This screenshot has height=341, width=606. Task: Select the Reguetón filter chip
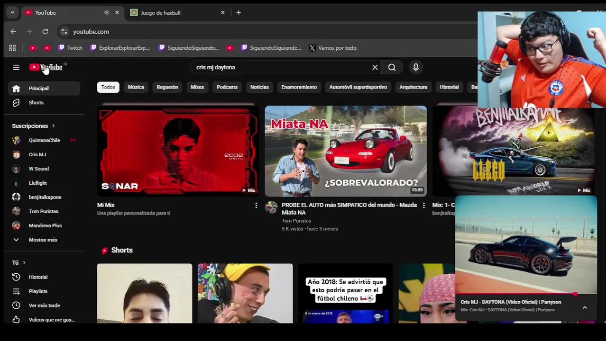167,87
